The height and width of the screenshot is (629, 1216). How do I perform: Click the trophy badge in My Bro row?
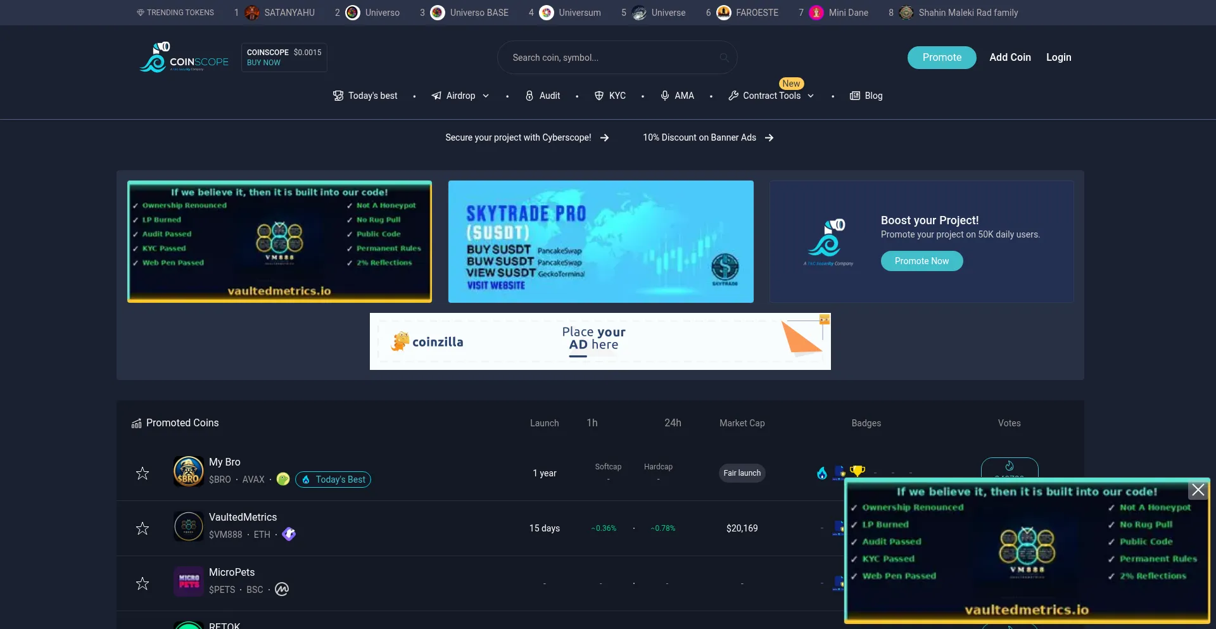coord(858,471)
